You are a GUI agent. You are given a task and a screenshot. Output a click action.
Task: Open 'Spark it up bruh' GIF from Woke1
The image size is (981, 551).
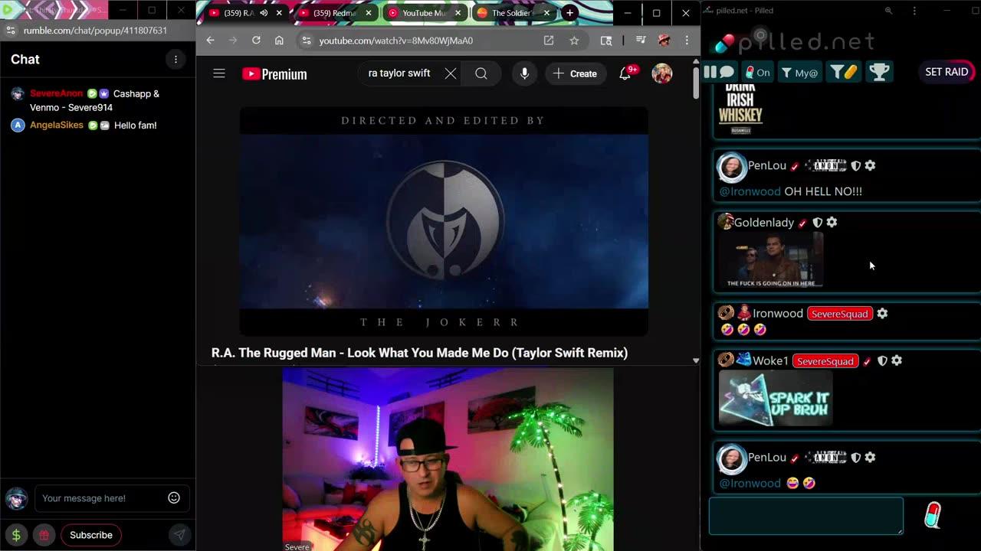click(776, 398)
